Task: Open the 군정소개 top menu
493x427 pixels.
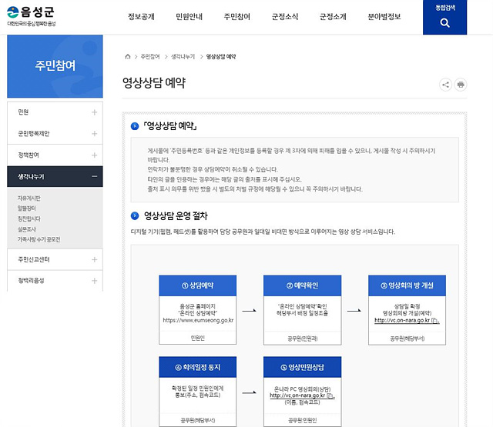Action: pyautogui.click(x=333, y=17)
